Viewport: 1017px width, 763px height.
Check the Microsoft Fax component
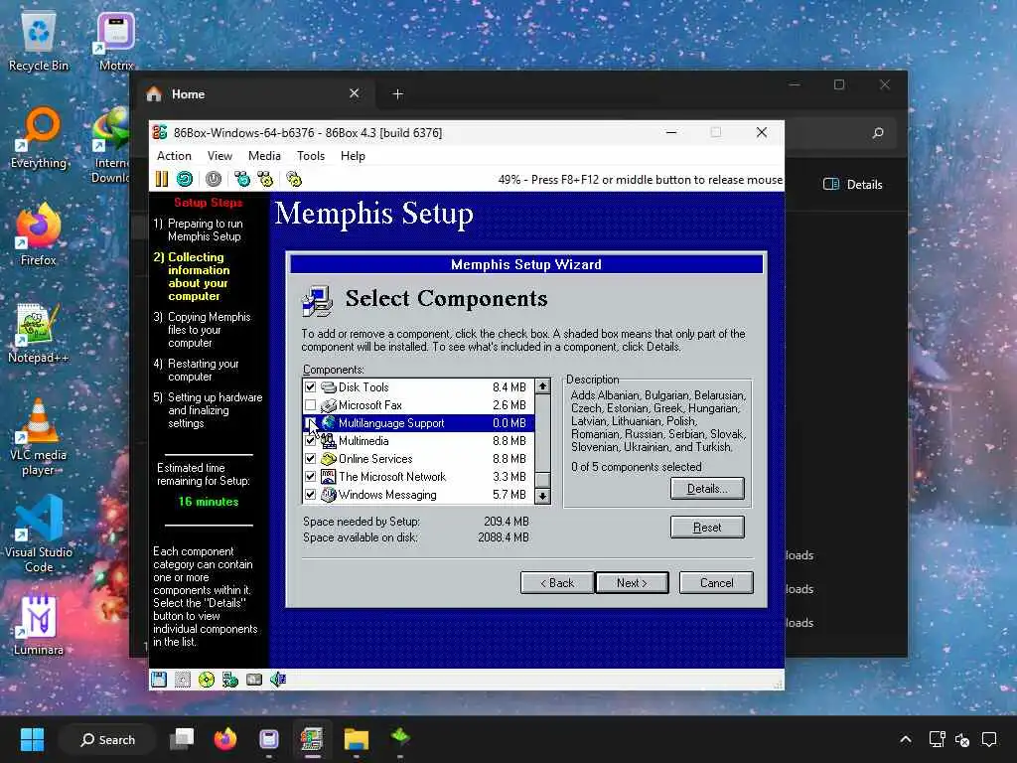(310, 405)
